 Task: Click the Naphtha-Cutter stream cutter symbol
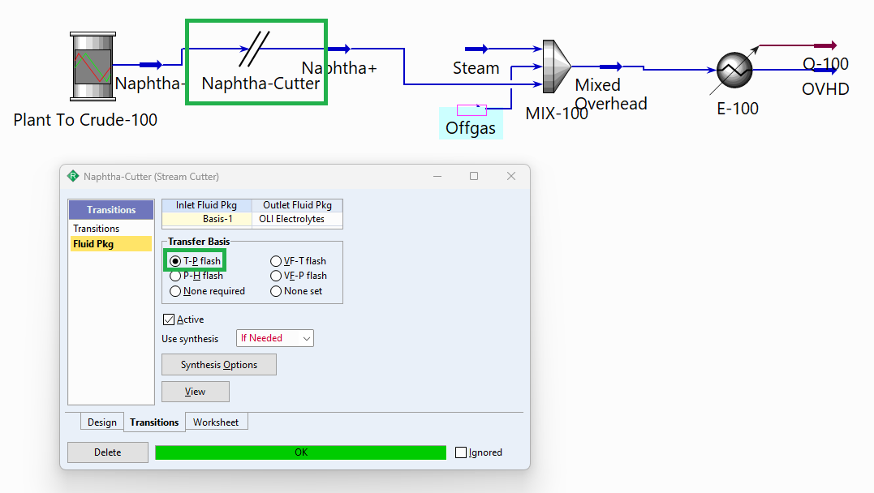[254, 49]
